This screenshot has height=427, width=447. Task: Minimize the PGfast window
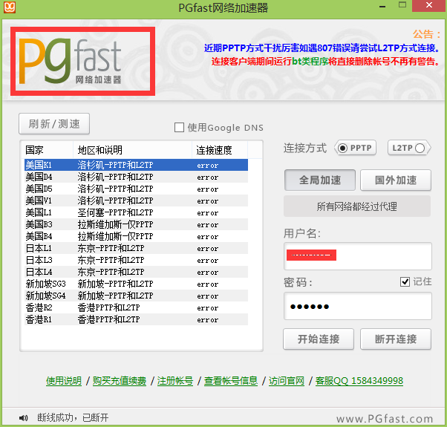pyautogui.click(x=382, y=6)
